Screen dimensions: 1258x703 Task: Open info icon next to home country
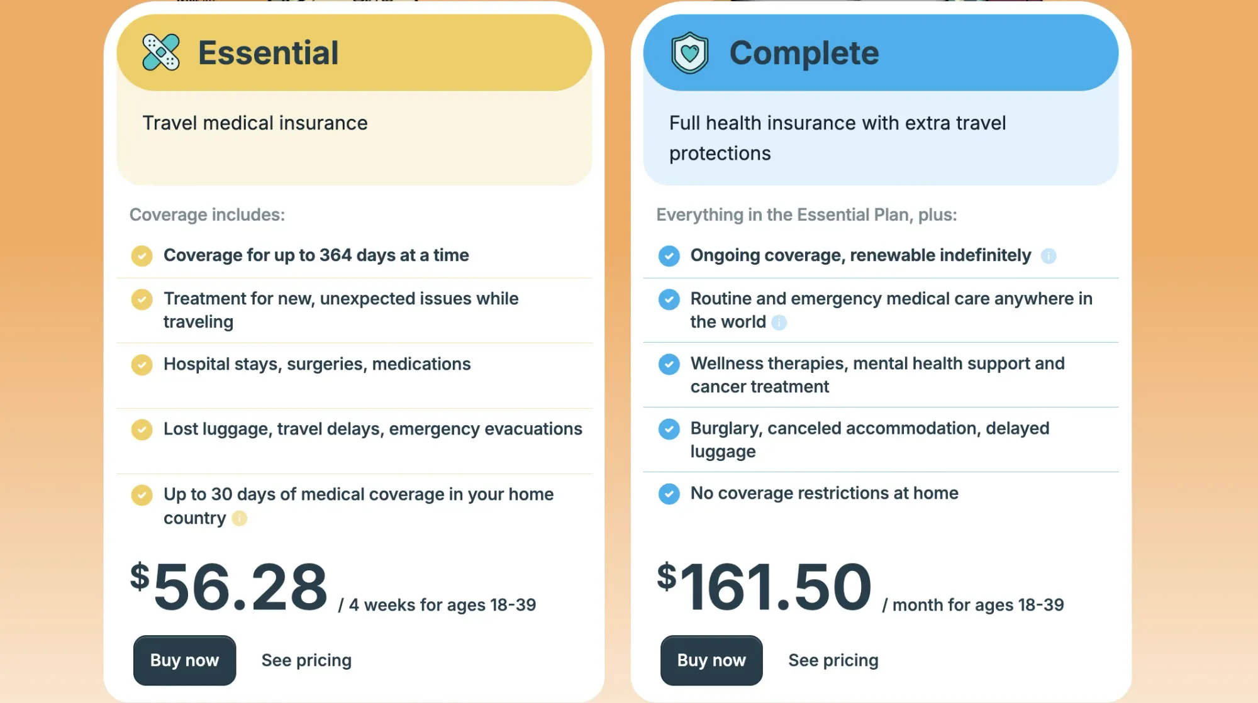click(x=239, y=518)
